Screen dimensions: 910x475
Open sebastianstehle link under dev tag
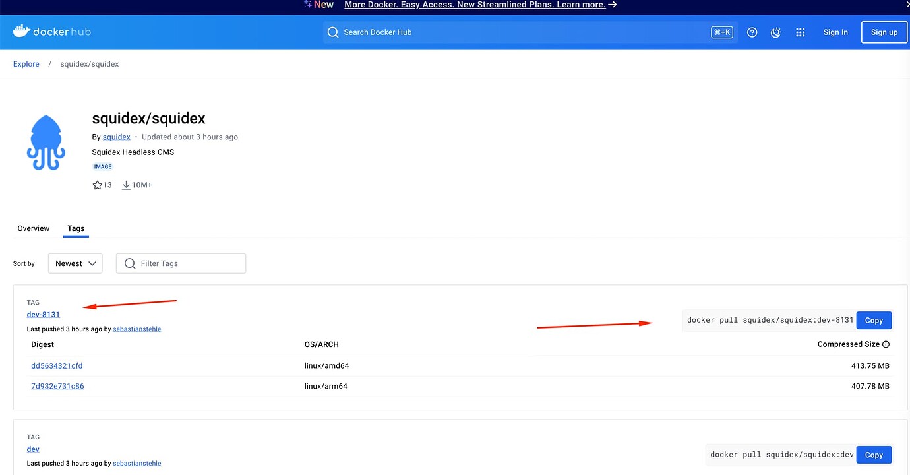point(137,463)
